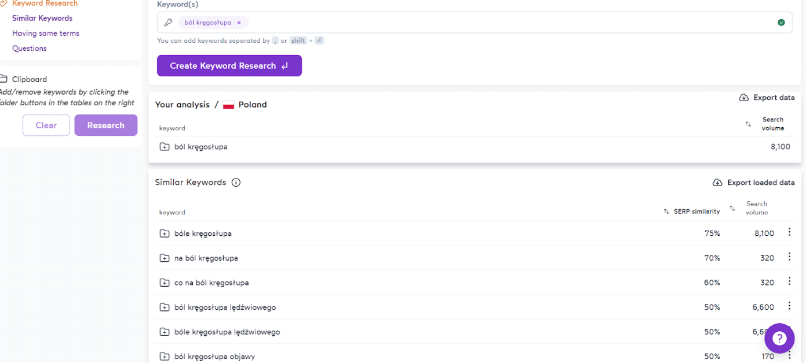This screenshot has height=363, width=806.
Task: Open three-dot menu for 'ból kręgosłupa lędźwiowego'
Action: (x=789, y=306)
